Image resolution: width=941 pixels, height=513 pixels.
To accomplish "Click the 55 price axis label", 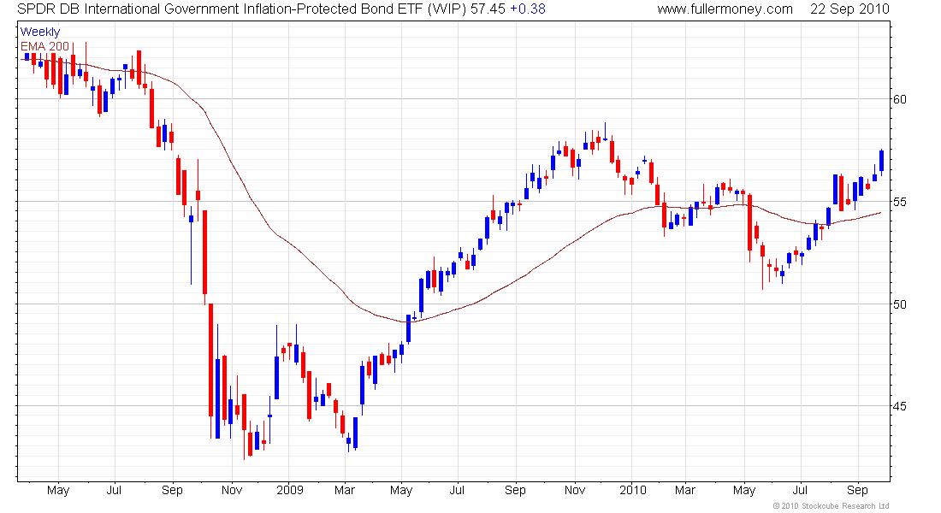I will click(900, 202).
